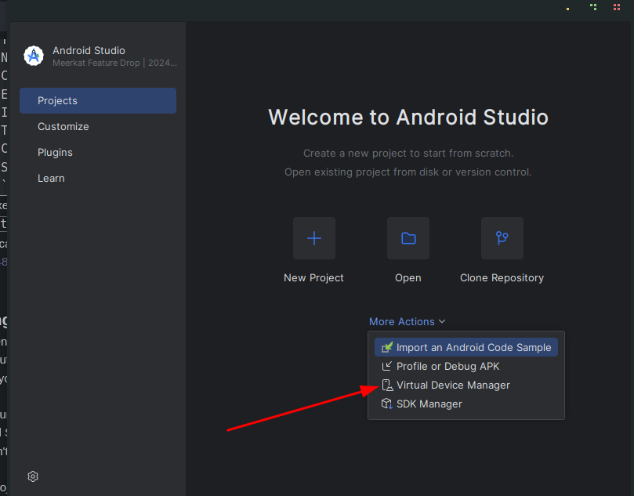Click the SDK Manager box icon
The width and height of the screenshot is (634, 496).
pyautogui.click(x=387, y=404)
